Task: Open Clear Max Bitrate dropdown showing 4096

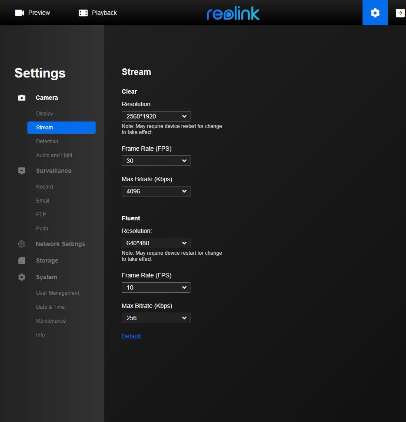Action: pyautogui.click(x=156, y=191)
